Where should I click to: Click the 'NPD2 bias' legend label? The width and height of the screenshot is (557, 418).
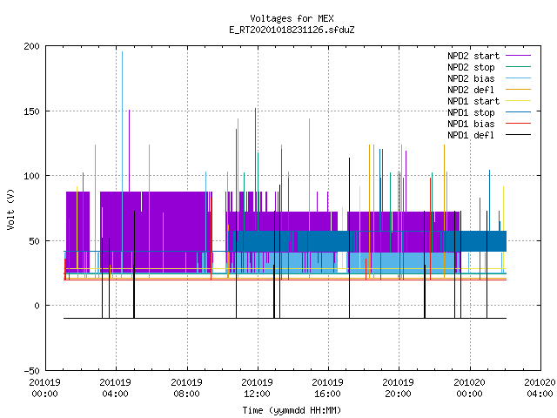[x=471, y=78]
